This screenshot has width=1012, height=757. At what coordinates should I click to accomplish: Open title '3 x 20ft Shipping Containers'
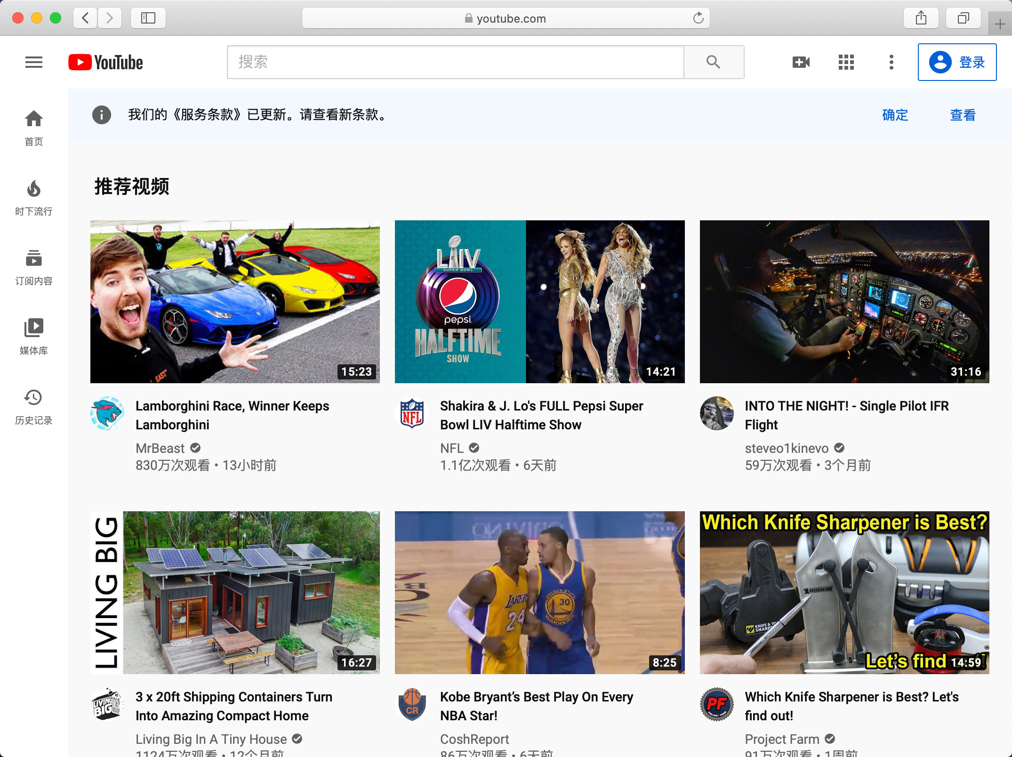pos(234,706)
